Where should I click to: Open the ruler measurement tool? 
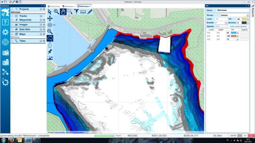pyautogui.click(x=83, y=12)
